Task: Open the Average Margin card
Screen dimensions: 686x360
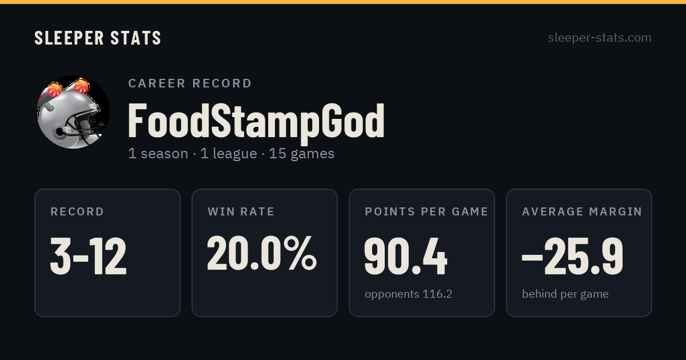Action: 579,253
